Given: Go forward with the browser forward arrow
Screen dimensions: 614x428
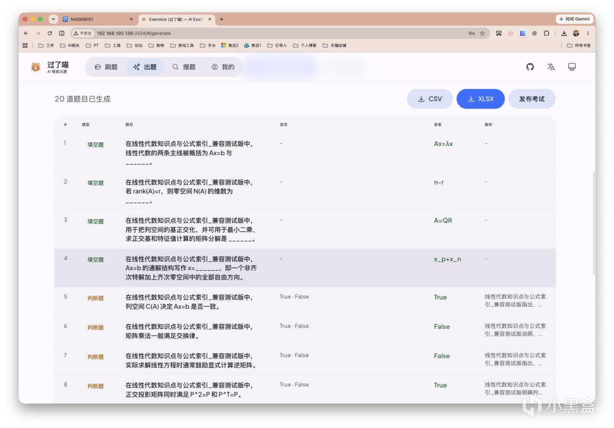Looking at the screenshot, I should point(38,33).
